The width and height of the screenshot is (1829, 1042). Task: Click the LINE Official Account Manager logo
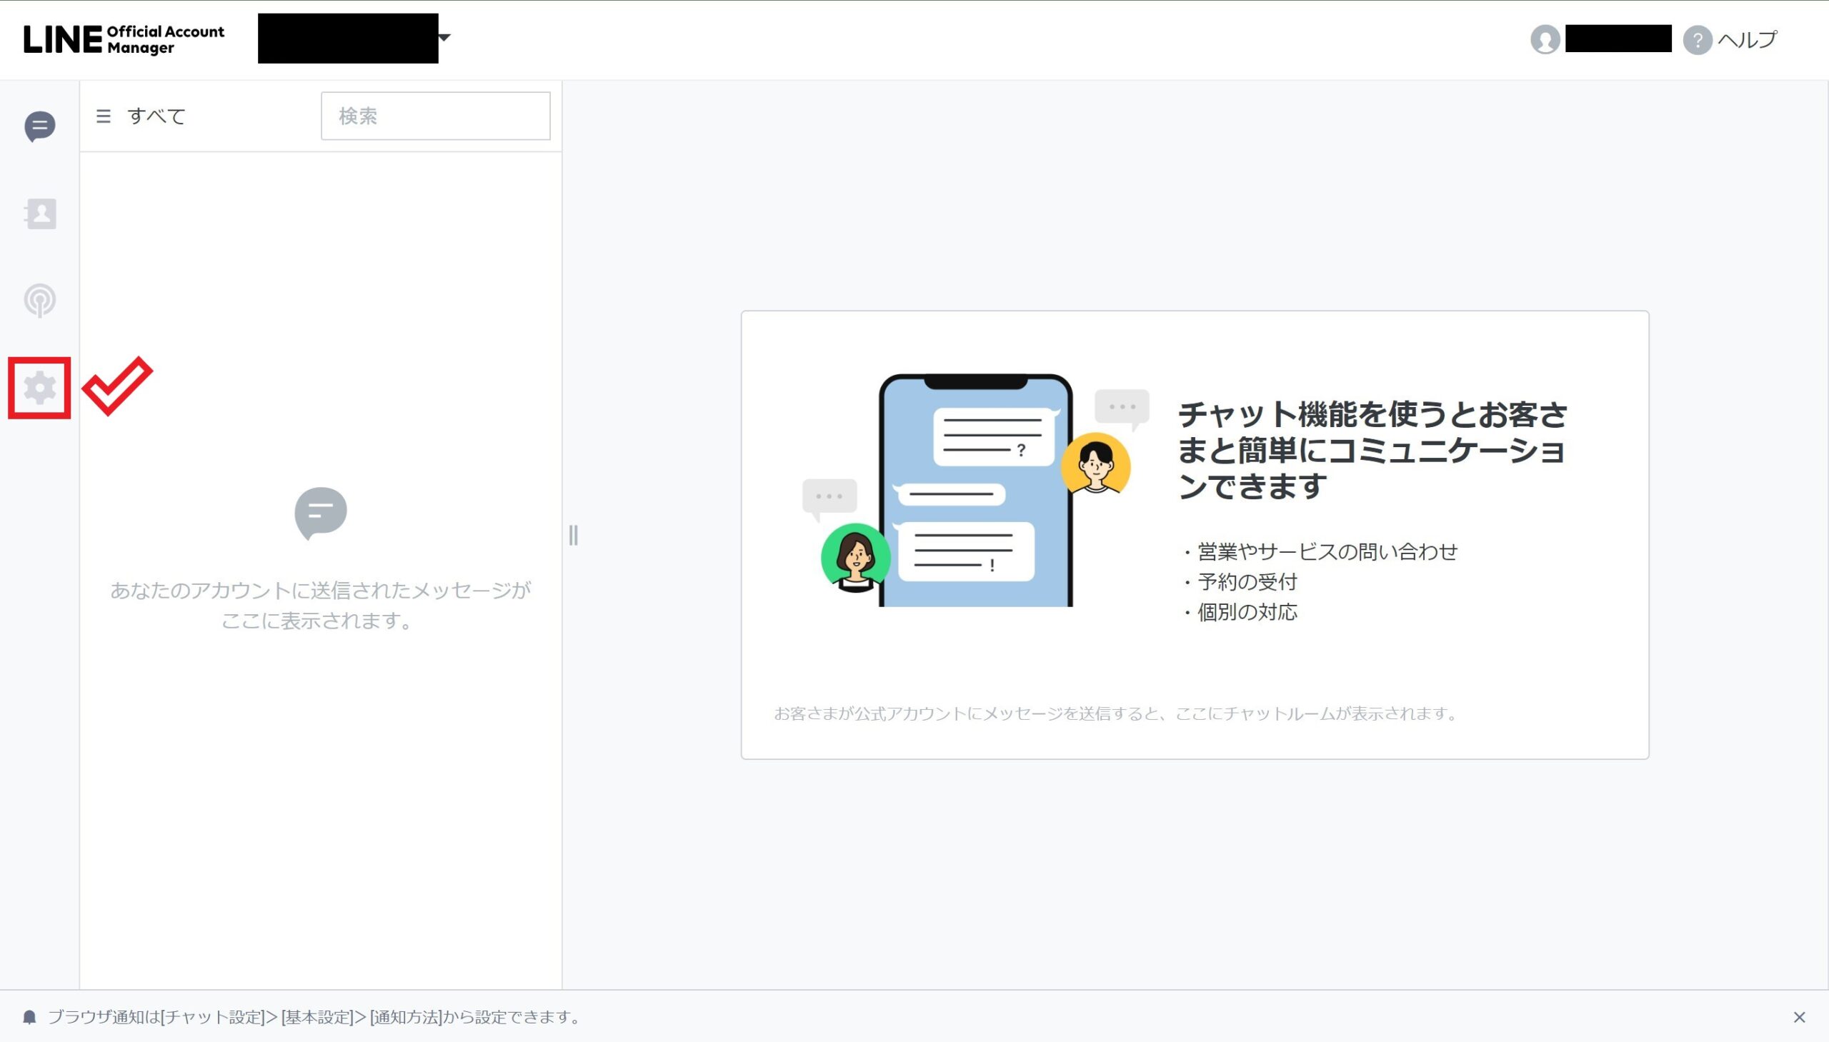(x=123, y=39)
